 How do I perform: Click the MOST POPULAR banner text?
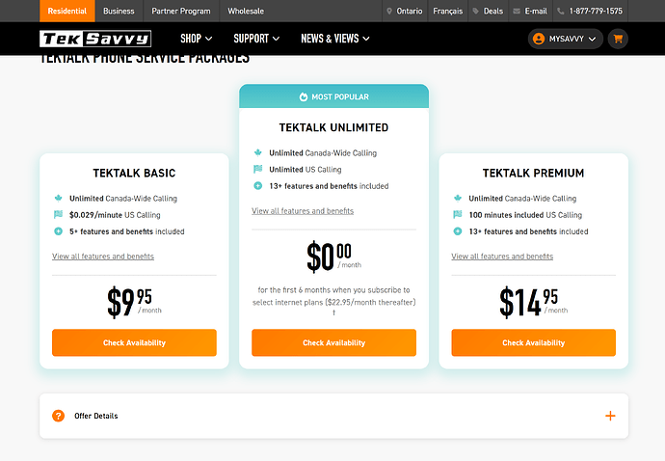tap(340, 96)
